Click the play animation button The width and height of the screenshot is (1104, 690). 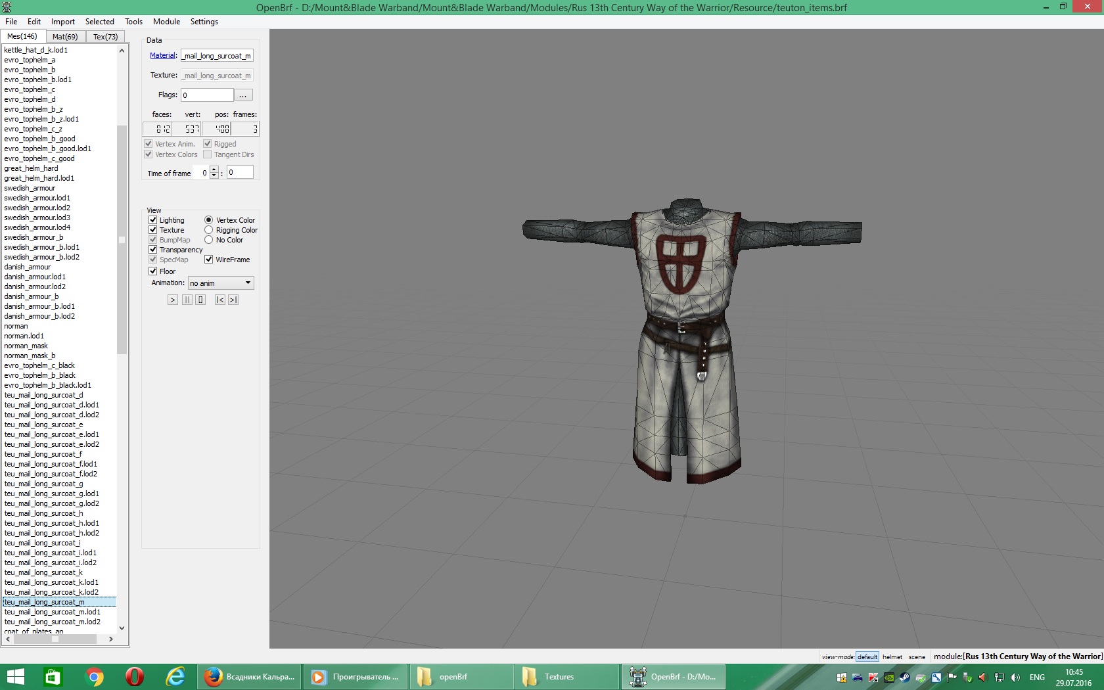point(172,300)
